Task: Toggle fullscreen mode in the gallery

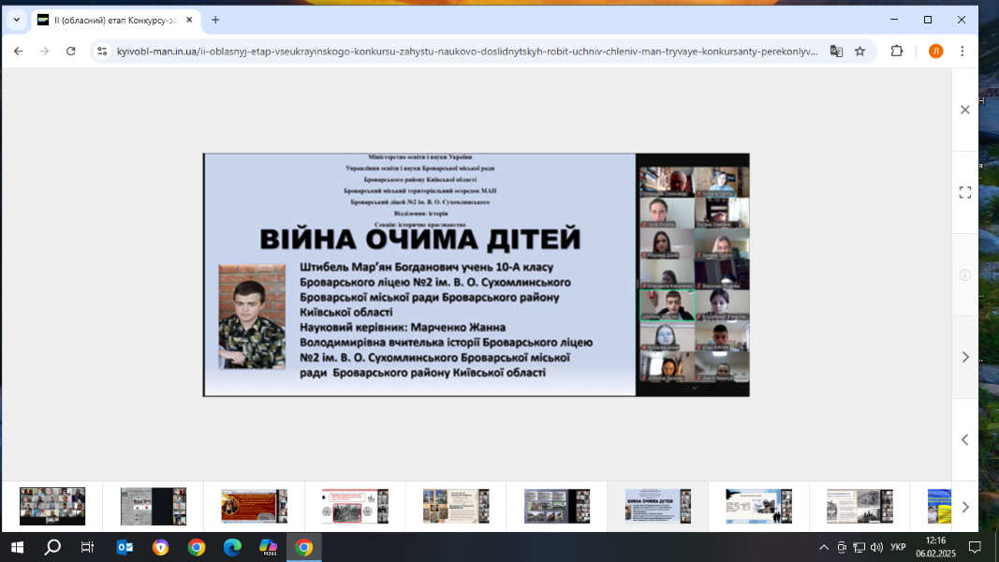Action: [964, 192]
